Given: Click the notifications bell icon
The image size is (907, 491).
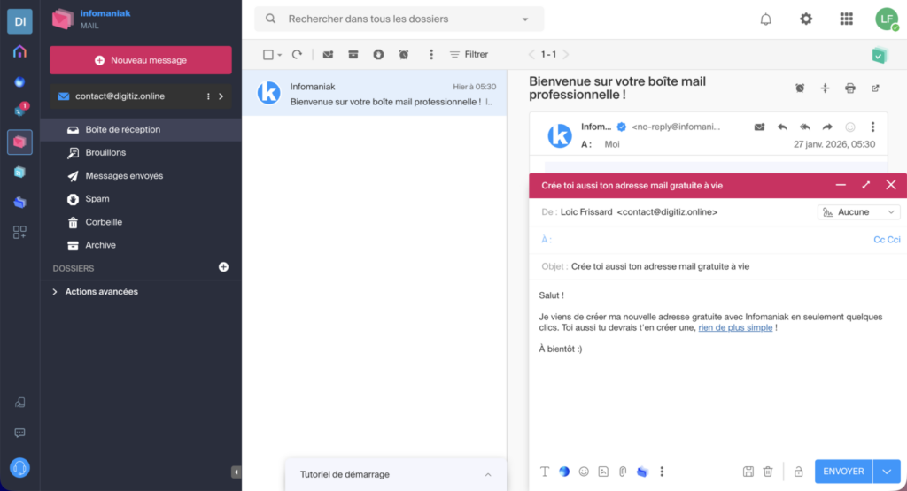Looking at the screenshot, I should pyautogui.click(x=765, y=19).
